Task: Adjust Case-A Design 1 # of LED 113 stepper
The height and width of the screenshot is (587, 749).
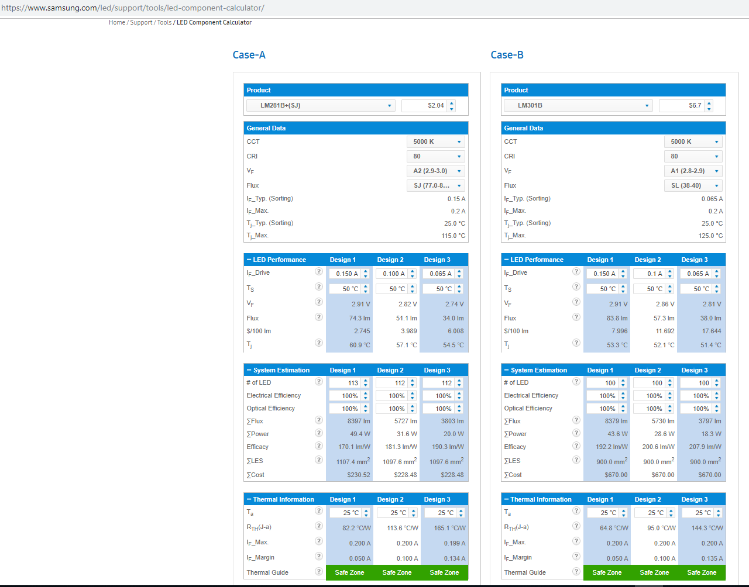Action: point(365,383)
